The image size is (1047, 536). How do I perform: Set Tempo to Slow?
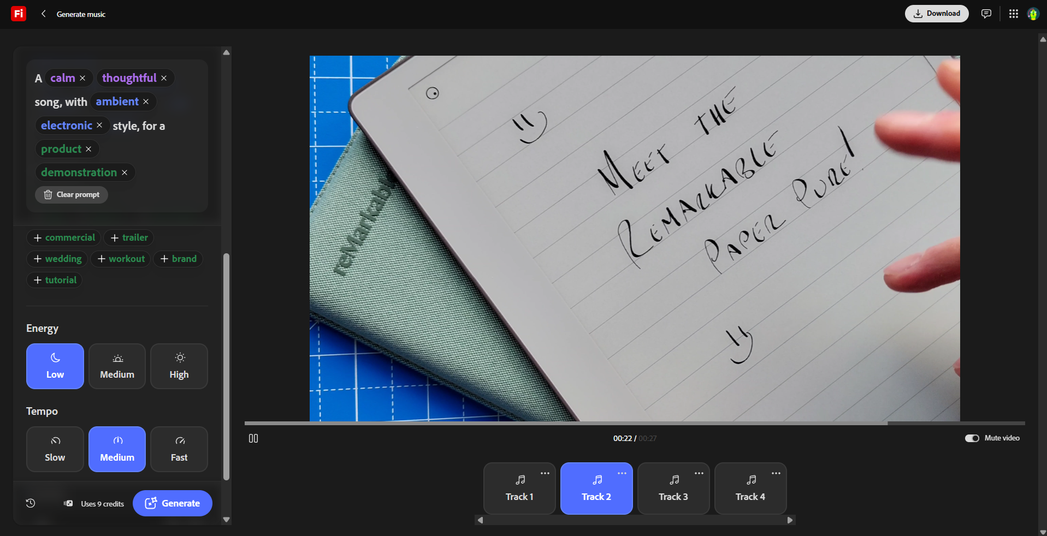[x=55, y=449]
